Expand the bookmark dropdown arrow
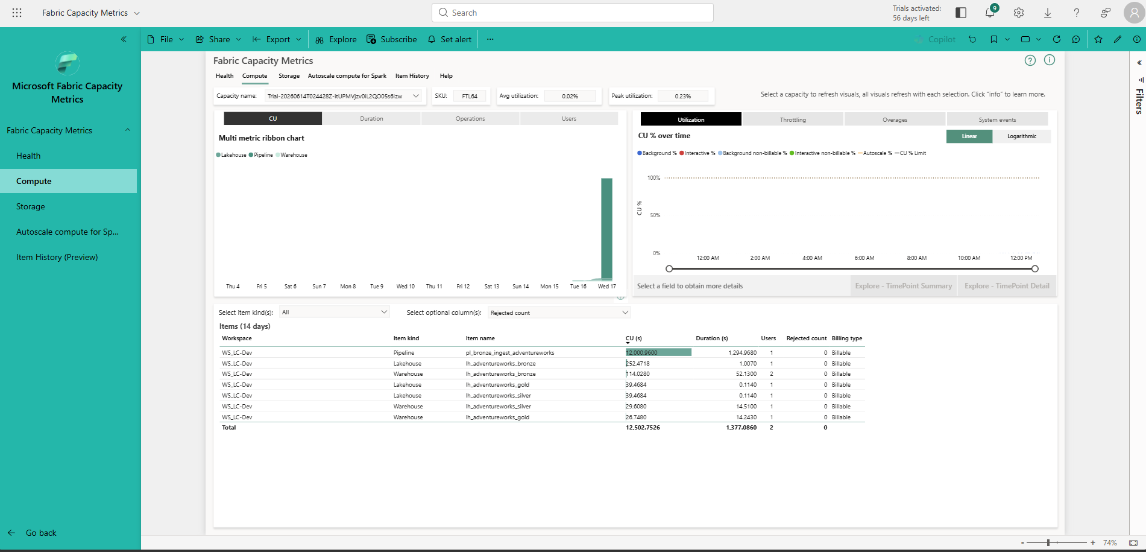Image resolution: width=1146 pixels, height=552 pixels. [1007, 39]
